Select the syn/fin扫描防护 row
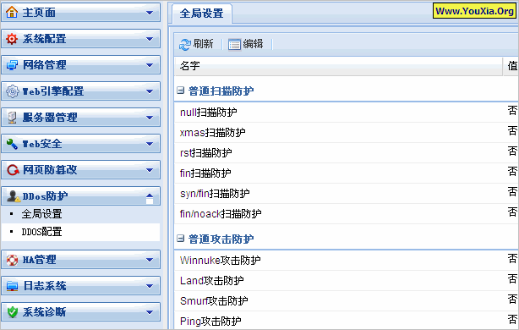The image size is (519, 330). [347, 194]
